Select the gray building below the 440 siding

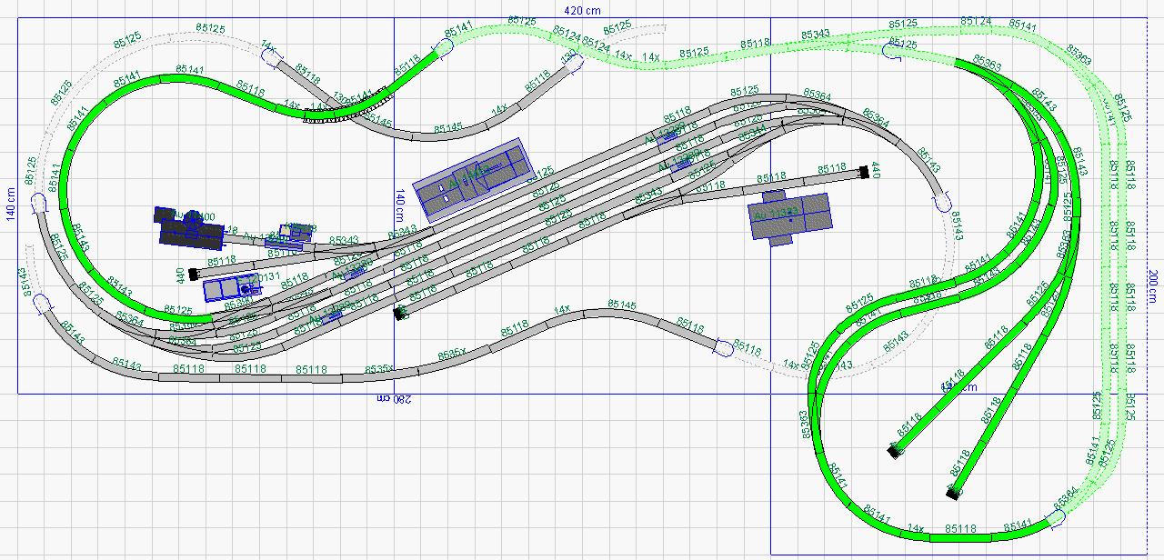pyautogui.click(x=791, y=216)
